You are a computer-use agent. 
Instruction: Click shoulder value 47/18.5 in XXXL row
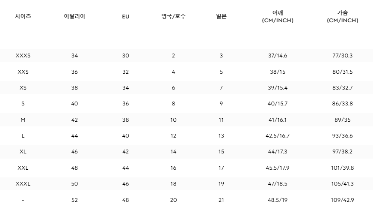[x=278, y=184]
